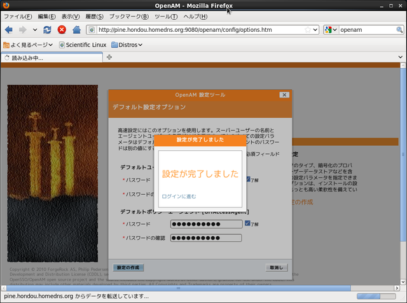Viewport: 407px width, 303px height.
Task: Open a new tab with plus icon
Action: (109, 57)
